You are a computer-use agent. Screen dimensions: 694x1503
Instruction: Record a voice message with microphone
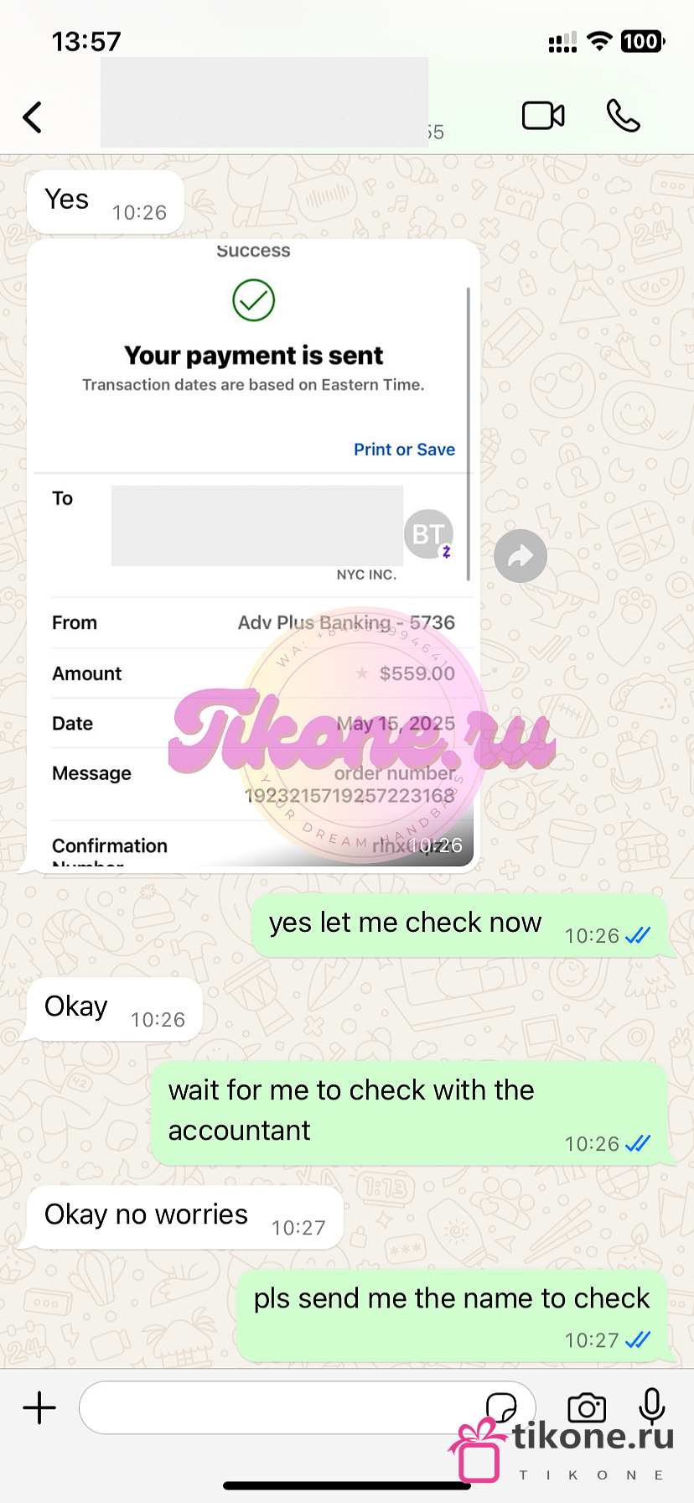pyautogui.click(x=652, y=1407)
